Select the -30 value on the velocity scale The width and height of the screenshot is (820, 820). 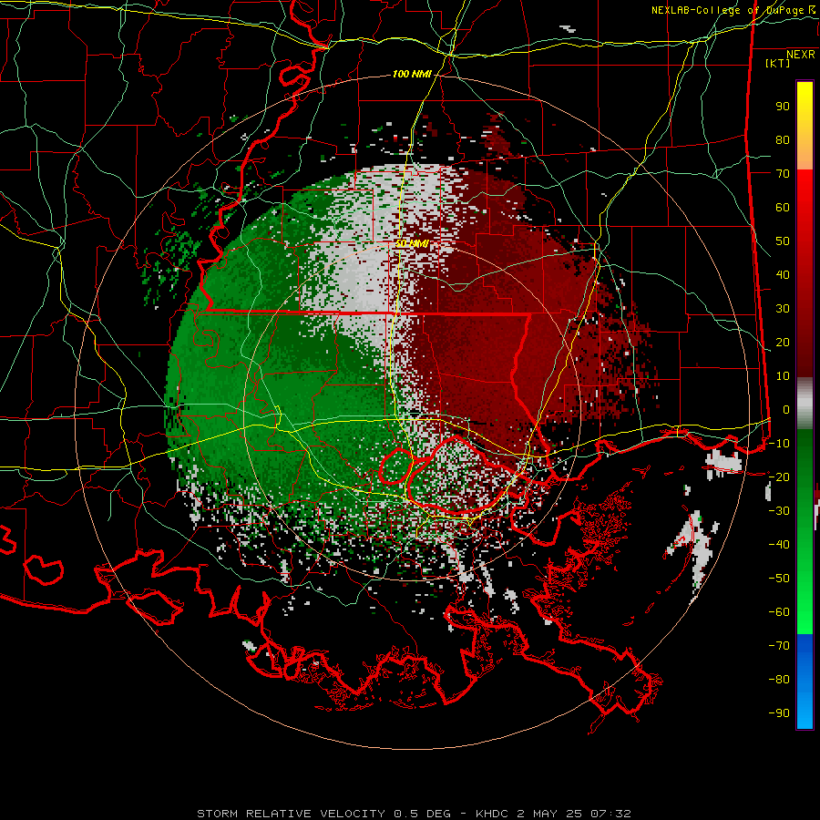779,511
